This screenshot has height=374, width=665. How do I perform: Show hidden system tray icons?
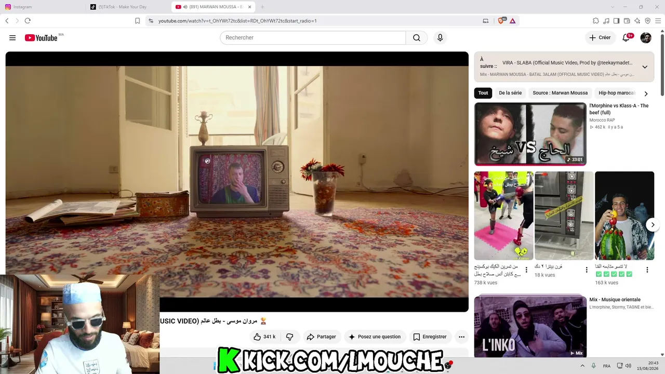tap(583, 366)
